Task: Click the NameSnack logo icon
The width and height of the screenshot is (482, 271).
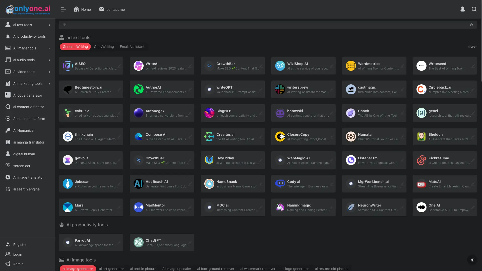Action: (x=209, y=184)
